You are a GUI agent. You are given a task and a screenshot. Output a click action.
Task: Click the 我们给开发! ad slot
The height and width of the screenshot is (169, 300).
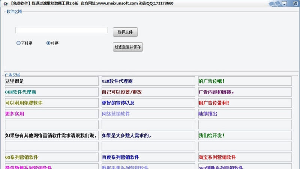(245, 136)
